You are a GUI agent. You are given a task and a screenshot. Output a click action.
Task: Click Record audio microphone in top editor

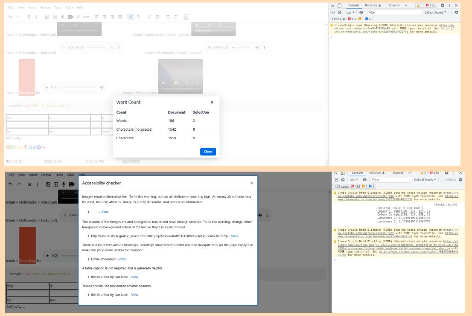[63, 17]
